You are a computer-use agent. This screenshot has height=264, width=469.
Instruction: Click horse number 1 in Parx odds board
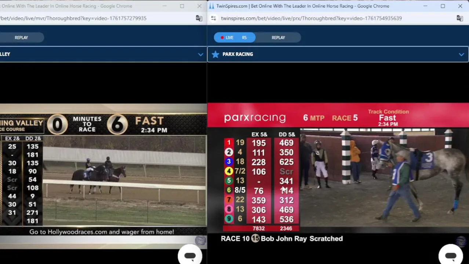(229, 143)
